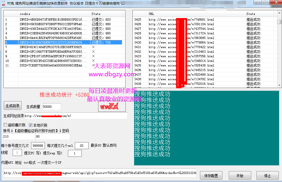Click the 生成目录 button
Viewport: 282px width, 182px height.
point(13,106)
